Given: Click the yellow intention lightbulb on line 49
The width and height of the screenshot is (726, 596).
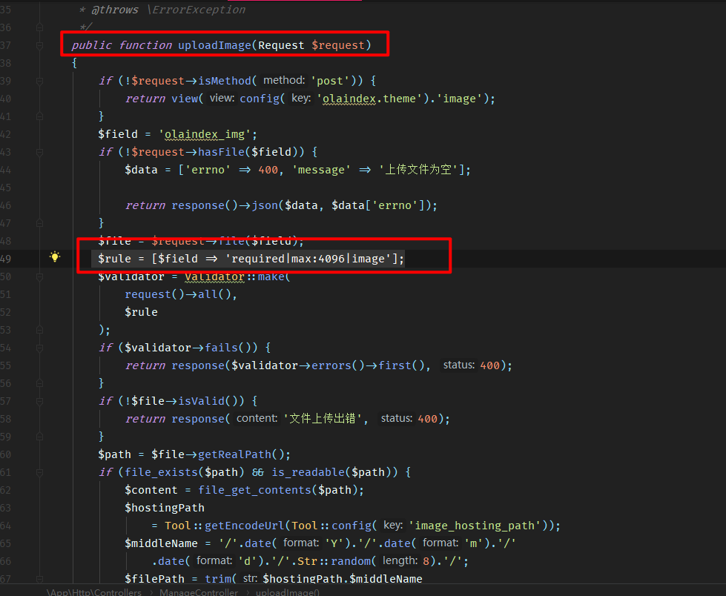Looking at the screenshot, I should coord(54,256).
